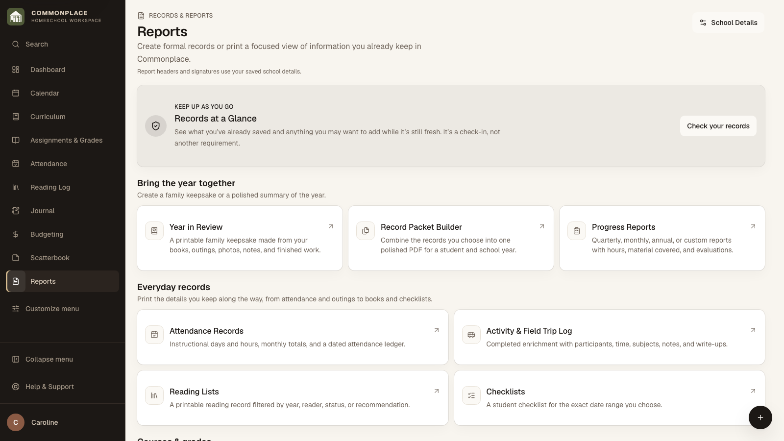Open the Dashboard menu item
This screenshot has width=784, height=441.
coord(62,70)
